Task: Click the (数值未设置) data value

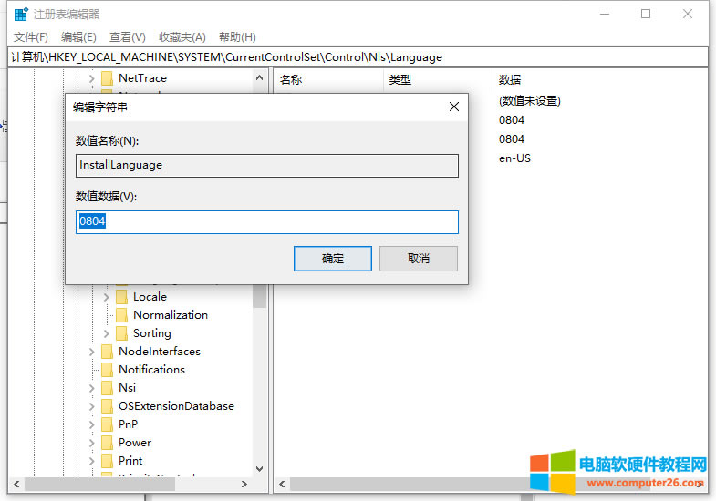Action: click(x=530, y=101)
